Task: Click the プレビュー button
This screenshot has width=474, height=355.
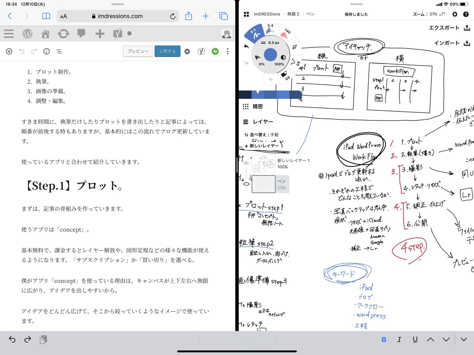Action: 138,51
